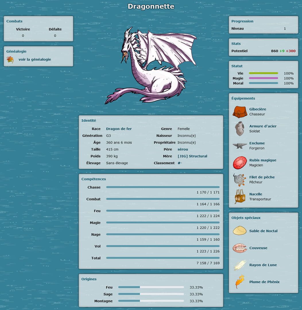302x310 pixels.
Task: Open the Nacelle transporter basket icon
Action: click(239, 196)
